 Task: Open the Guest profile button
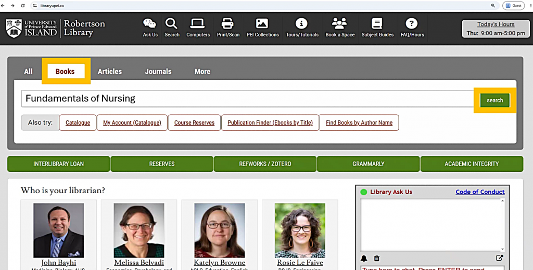tap(514, 5)
